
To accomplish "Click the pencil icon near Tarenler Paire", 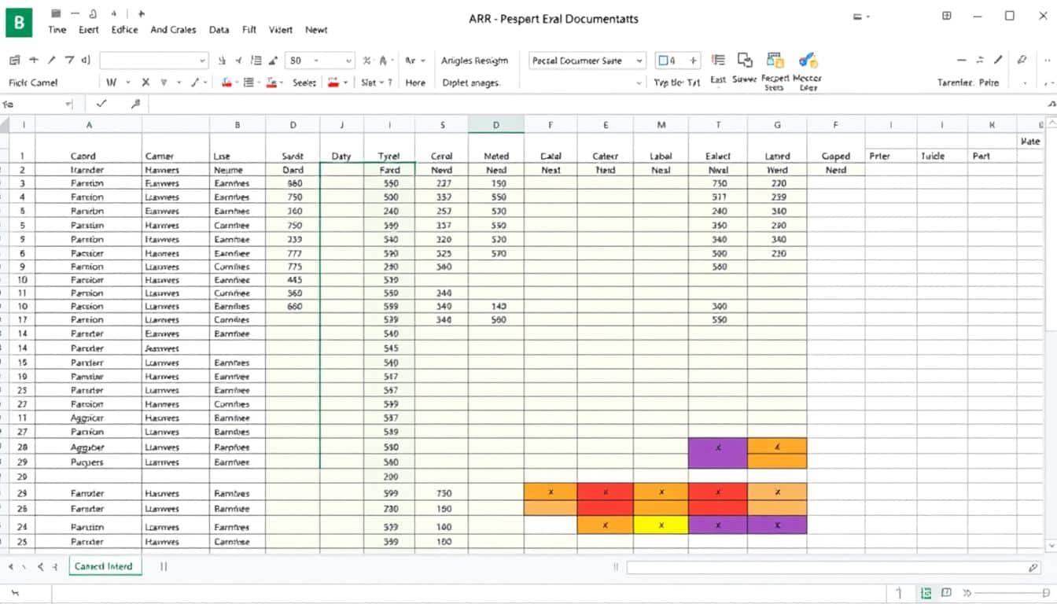I will (x=999, y=60).
